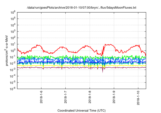The height and width of the screenshot is (113, 161).
Task: Click the Coordinated Universal Time (UTC) axis title
Action: click(x=82, y=111)
